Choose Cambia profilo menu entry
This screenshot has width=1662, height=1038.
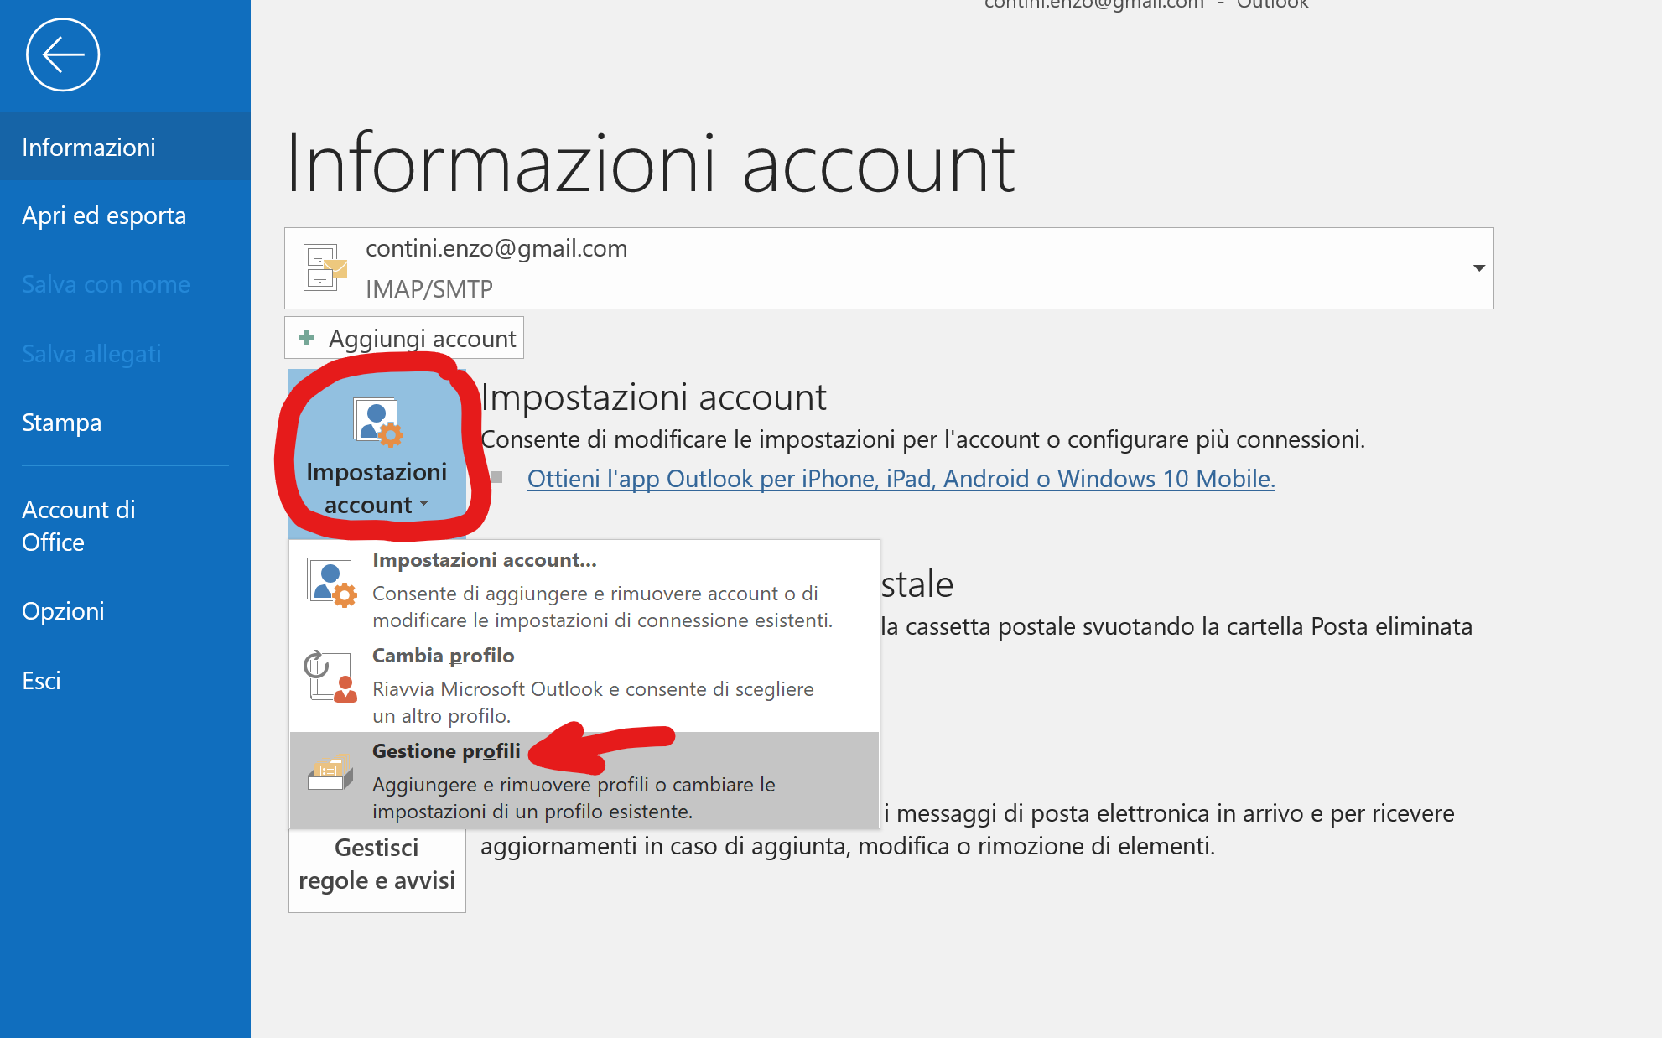tap(443, 656)
